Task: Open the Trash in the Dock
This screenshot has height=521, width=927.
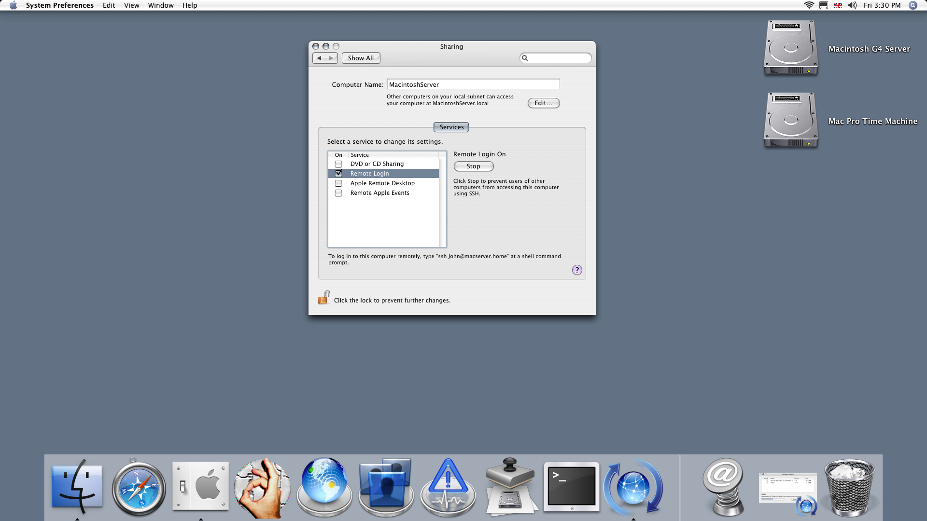Action: [849, 487]
